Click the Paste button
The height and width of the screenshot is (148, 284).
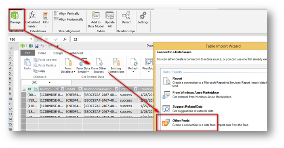(27, 64)
